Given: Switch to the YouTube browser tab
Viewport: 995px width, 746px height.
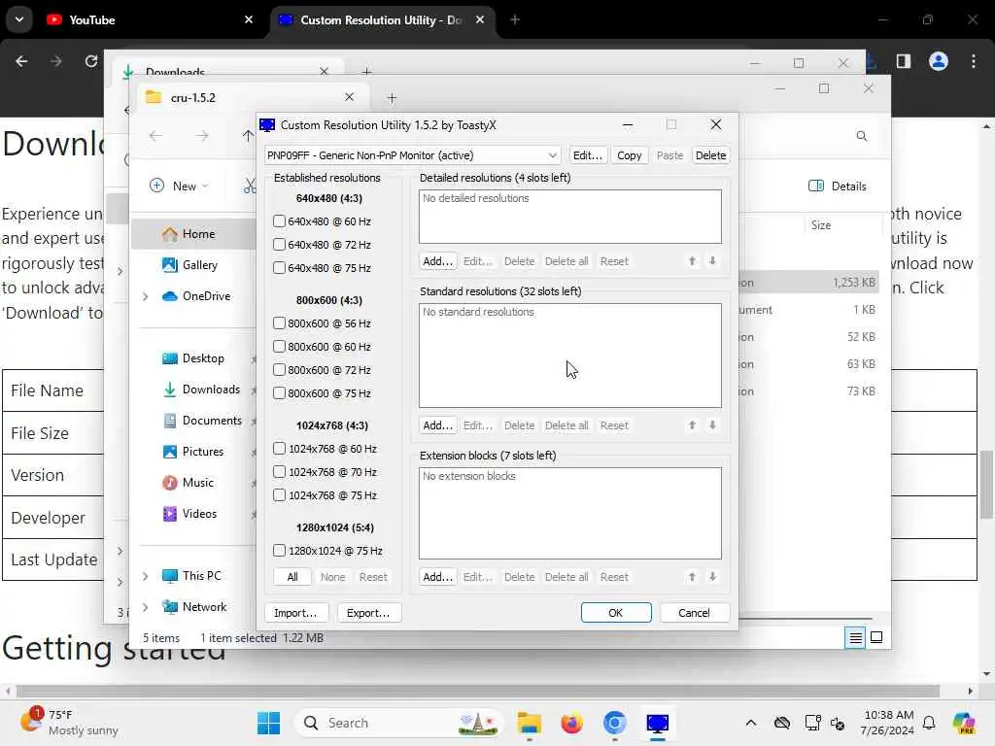Looking at the screenshot, I should [x=149, y=19].
